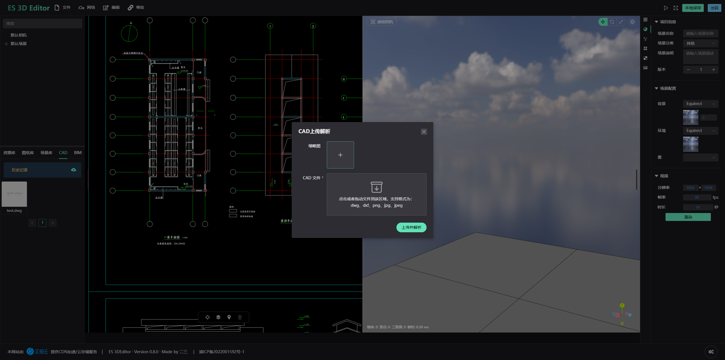Screen dimensions: 725x360
Task: Open the 编辑 menu
Action: click(x=111, y=8)
